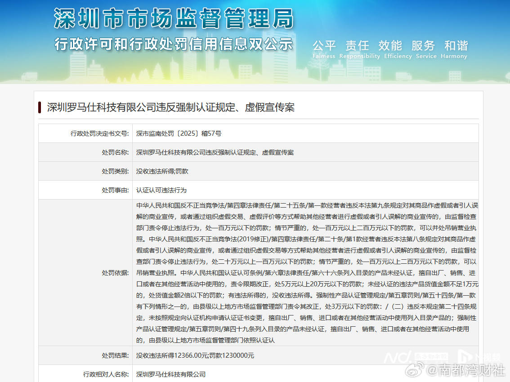Click the 处罚依据 row label
Screen dimensions: 510x382
click(115, 273)
